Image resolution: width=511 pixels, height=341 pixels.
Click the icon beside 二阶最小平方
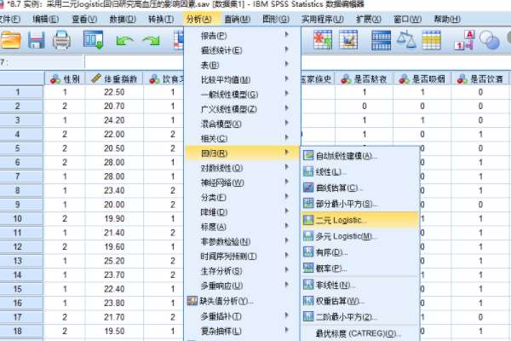click(308, 316)
